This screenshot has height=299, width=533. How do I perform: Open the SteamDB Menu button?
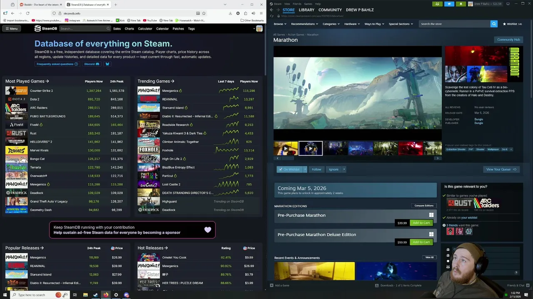pyautogui.click(x=11, y=29)
